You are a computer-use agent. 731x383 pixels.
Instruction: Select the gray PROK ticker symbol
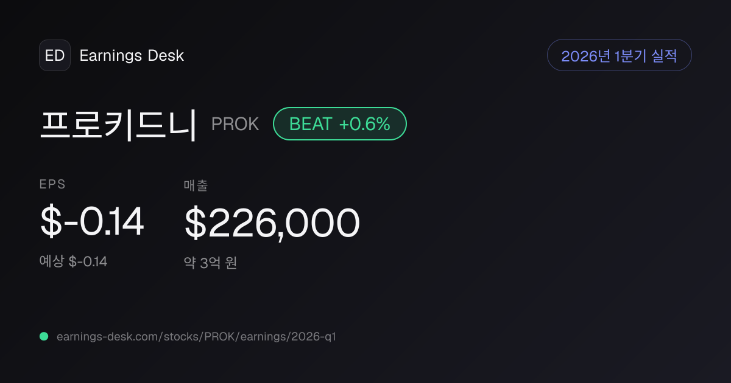point(235,124)
